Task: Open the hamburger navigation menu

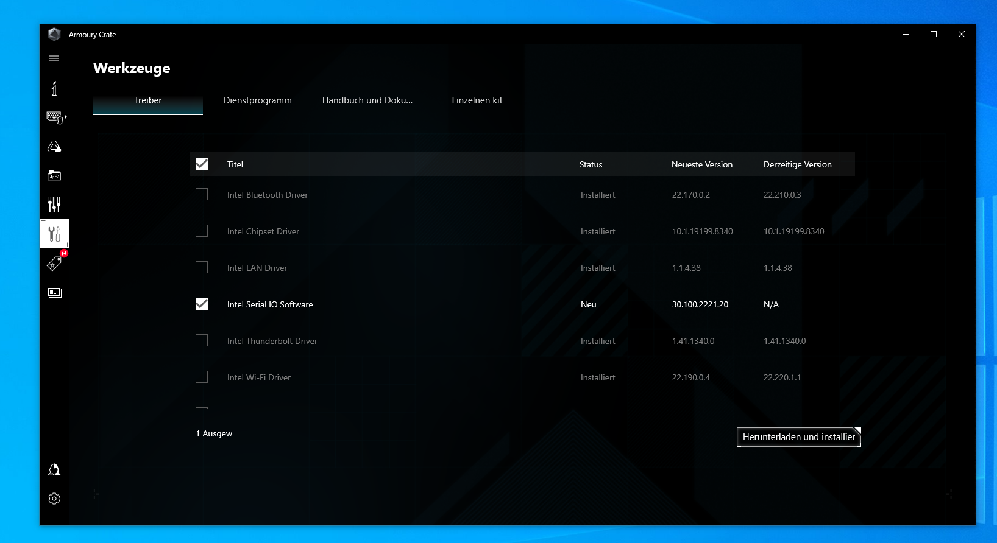Action: 54,58
